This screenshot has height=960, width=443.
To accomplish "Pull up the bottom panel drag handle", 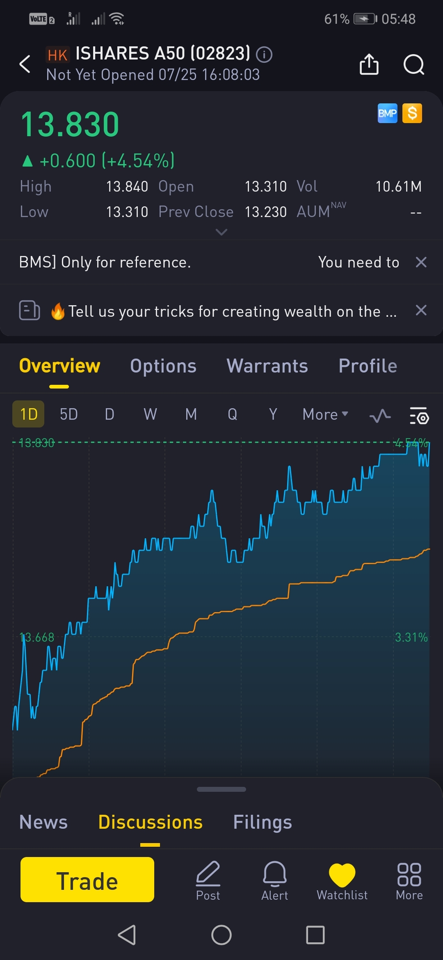I will tap(221, 789).
